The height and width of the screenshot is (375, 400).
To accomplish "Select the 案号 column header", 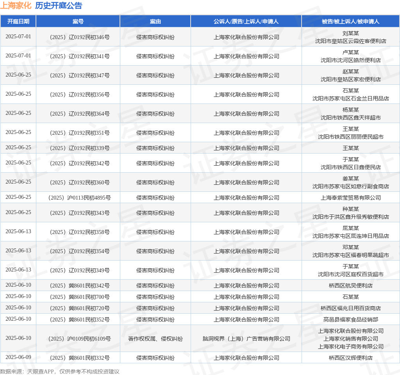I will 78,21.
